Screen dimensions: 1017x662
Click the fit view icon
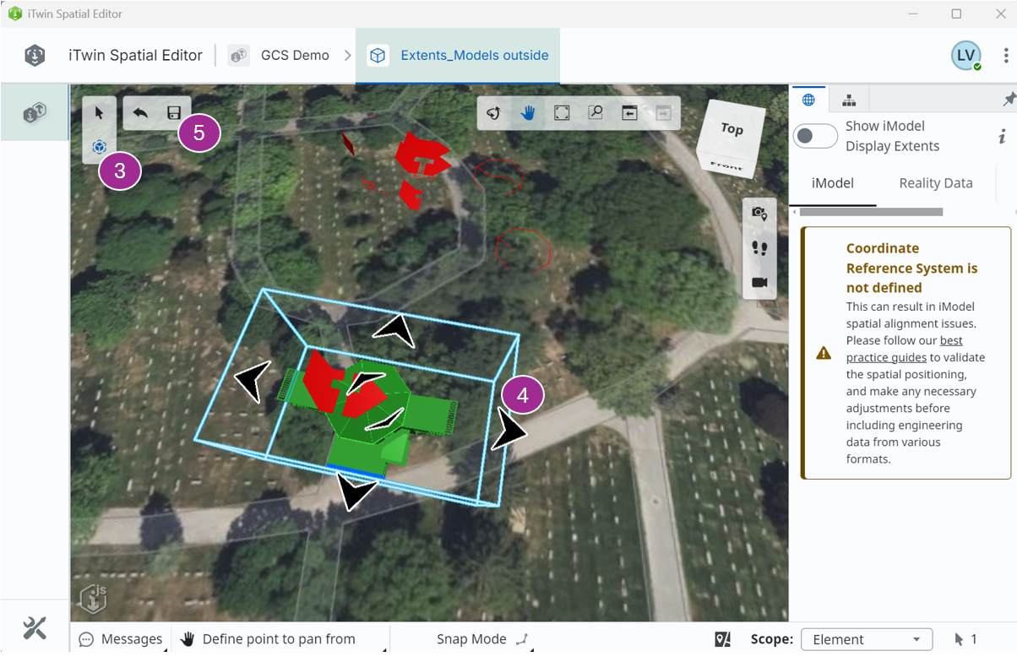[x=562, y=113]
